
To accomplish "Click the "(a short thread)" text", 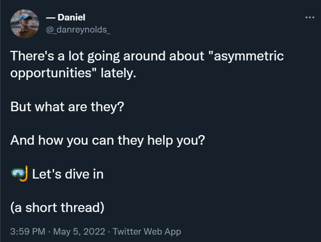I will 57,207.
